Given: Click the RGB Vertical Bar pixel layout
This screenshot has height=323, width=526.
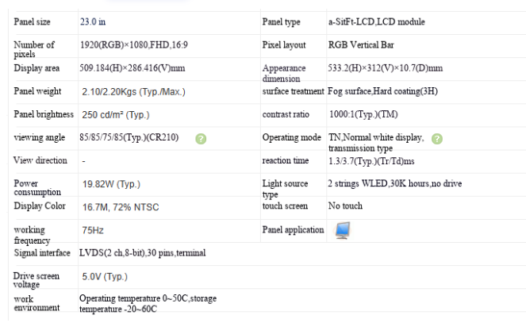Looking at the screenshot, I should pos(361,45).
